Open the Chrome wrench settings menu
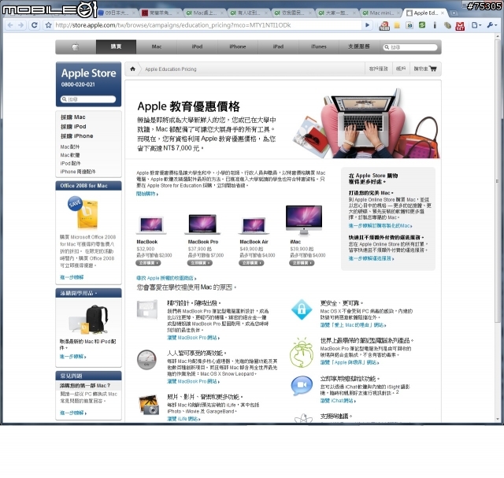504x478 pixels. (x=491, y=25)
